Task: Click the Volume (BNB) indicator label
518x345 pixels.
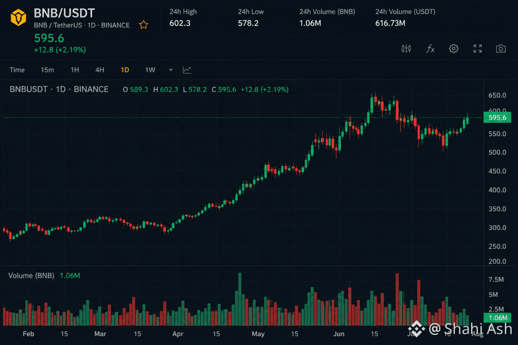Action: click(x=31, y=276)
